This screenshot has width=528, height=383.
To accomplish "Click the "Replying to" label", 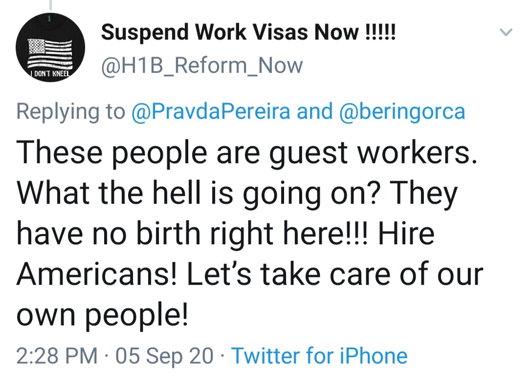I will click(70, 111).
